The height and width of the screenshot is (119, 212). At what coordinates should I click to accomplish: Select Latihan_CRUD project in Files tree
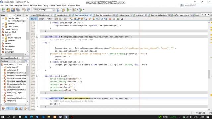coord(11,32)
